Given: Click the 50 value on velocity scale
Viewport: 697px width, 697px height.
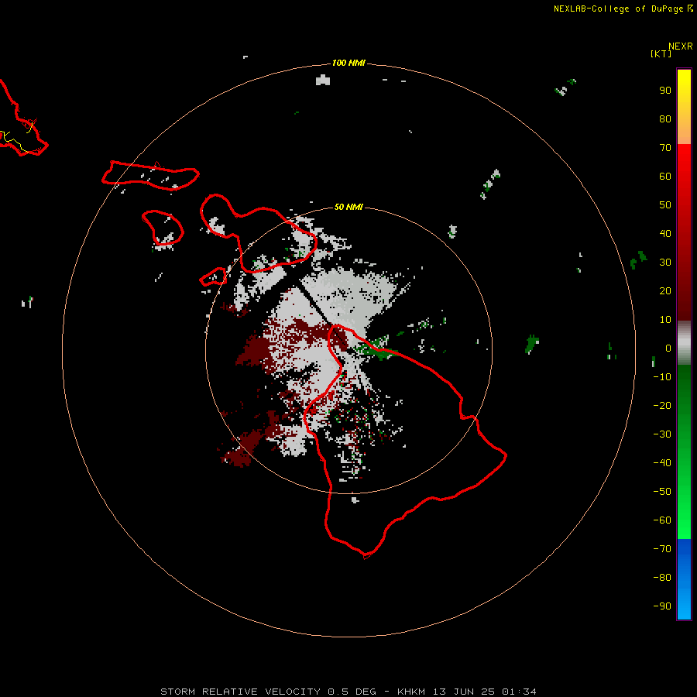Looking at the screenshot, I should click(x=665, y=205).
